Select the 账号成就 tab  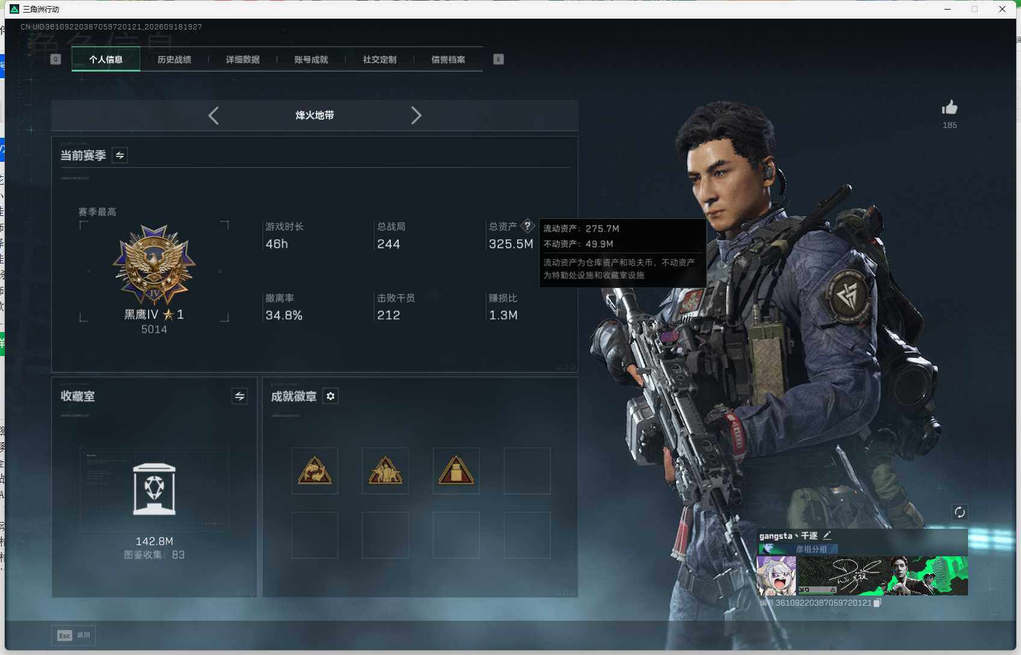[311, 60]
